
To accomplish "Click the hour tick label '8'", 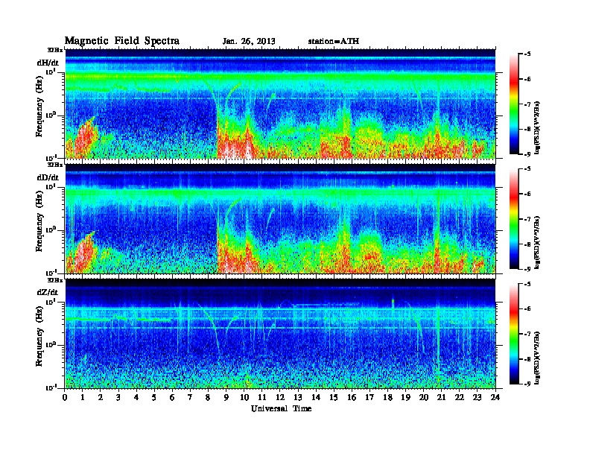I will coord(208,397).
